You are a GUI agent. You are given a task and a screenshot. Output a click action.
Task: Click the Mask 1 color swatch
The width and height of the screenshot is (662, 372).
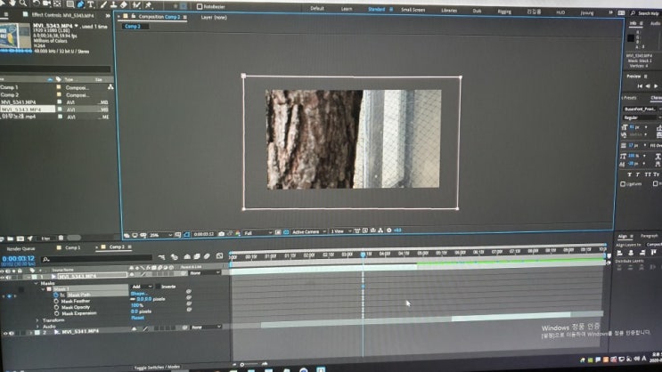point(49,289)
